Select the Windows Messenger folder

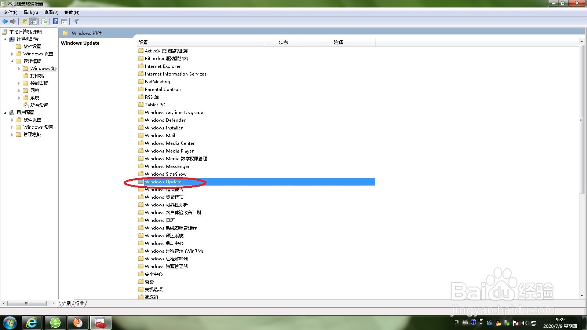click(x=167, y=166)
